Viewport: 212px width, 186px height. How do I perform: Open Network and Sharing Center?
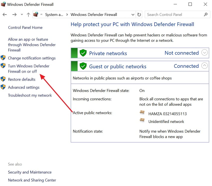(x=32, y=180)
